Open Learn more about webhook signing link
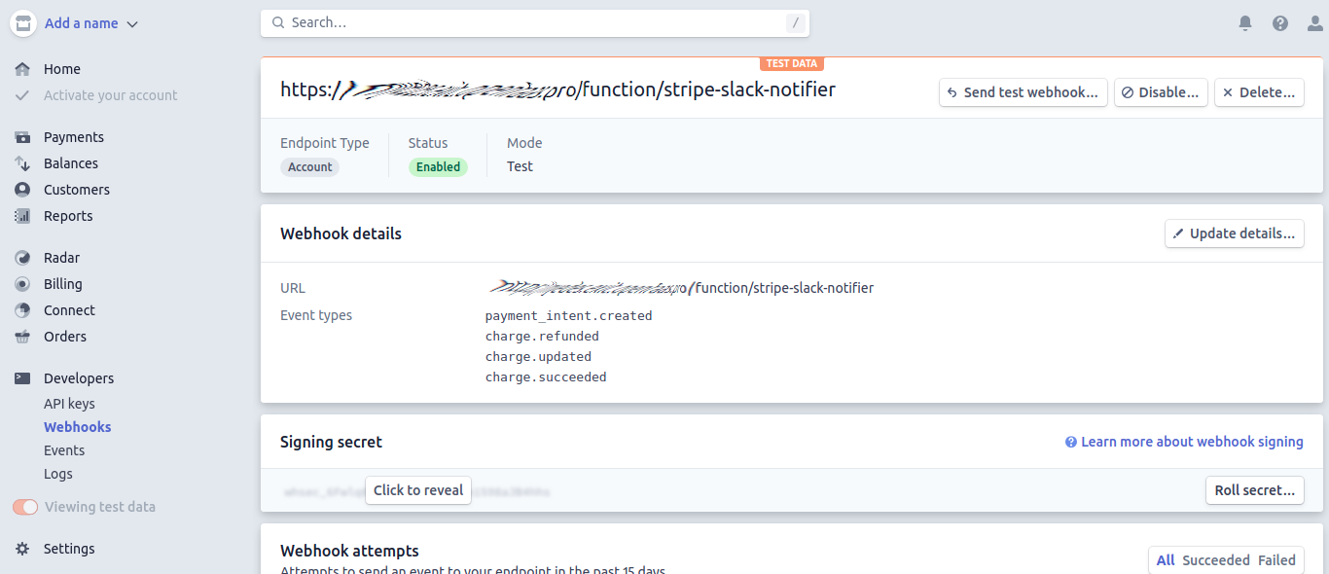1329x574 pixels. (x=1191, y=442)
